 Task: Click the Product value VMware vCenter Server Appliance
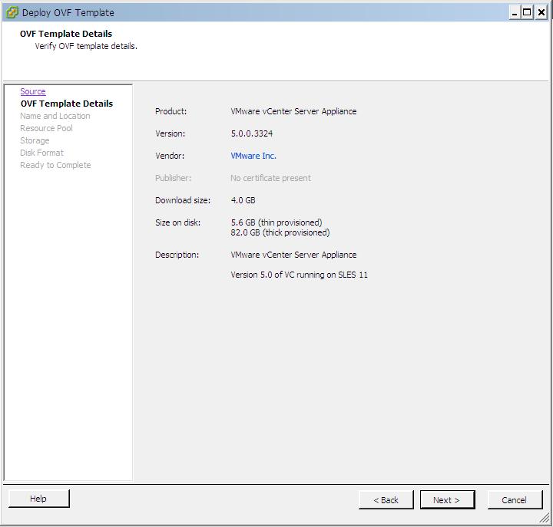[x=293, y=111]
